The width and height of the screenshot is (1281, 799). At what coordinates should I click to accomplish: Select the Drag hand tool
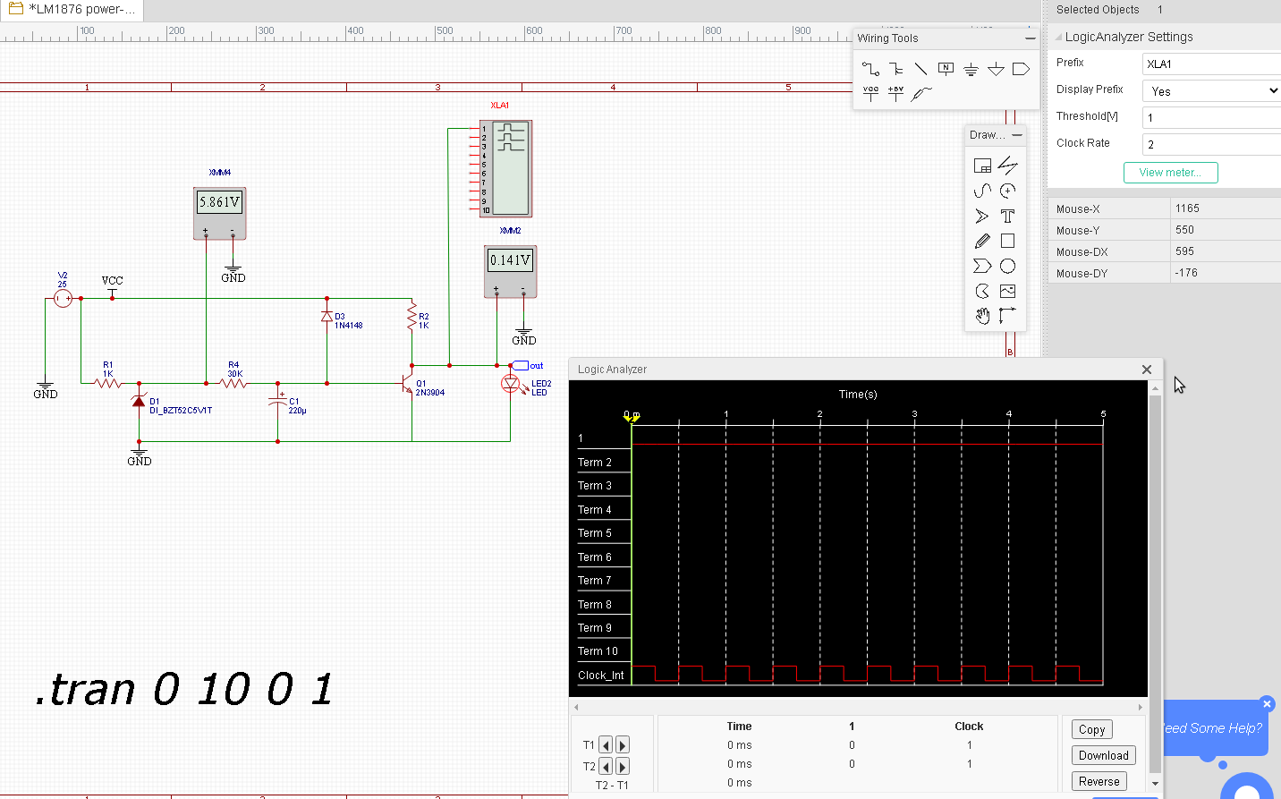click(x=982, y=316)
